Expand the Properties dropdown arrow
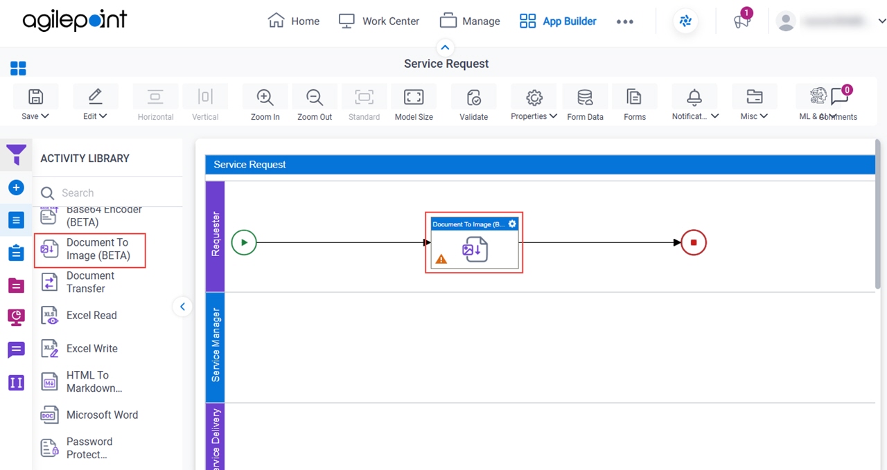Screen dimensions: 887x470 [x=553, y=116]
